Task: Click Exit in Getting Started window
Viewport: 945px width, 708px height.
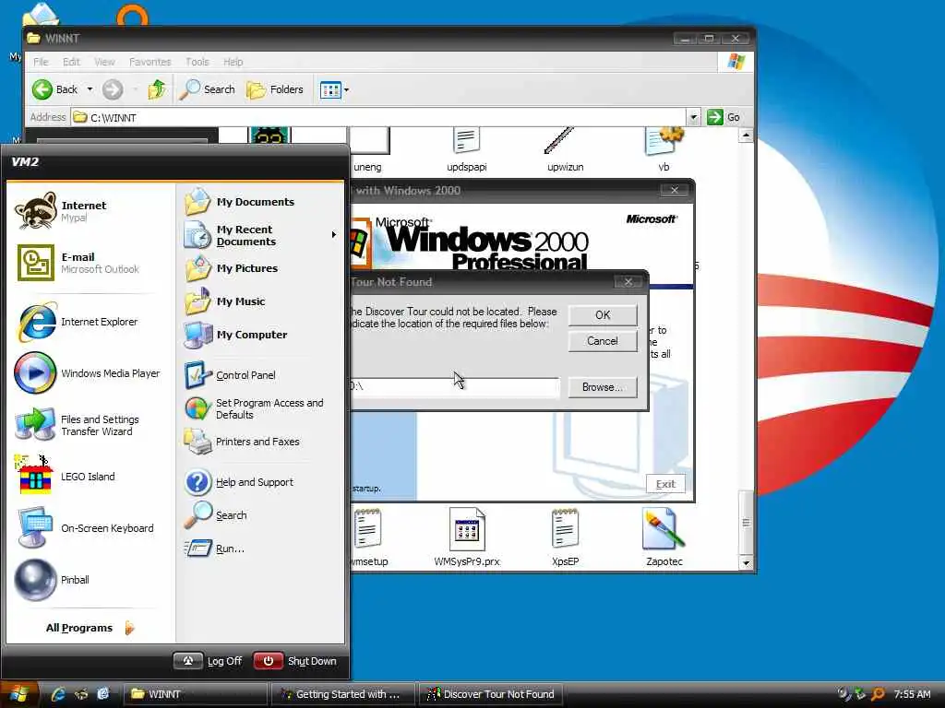Action: pyautogui.click(x=665, y=484)
